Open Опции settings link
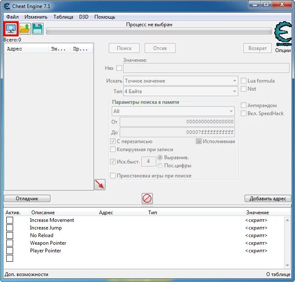 (x=283, y=50)
